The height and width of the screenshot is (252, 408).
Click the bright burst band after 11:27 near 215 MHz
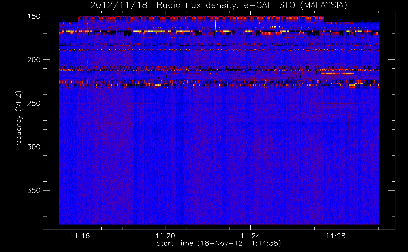(337, 73)
